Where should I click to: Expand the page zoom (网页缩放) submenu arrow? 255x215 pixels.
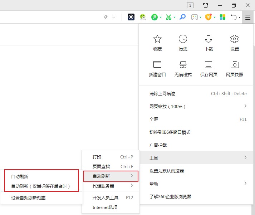click(x=245, y=106)
